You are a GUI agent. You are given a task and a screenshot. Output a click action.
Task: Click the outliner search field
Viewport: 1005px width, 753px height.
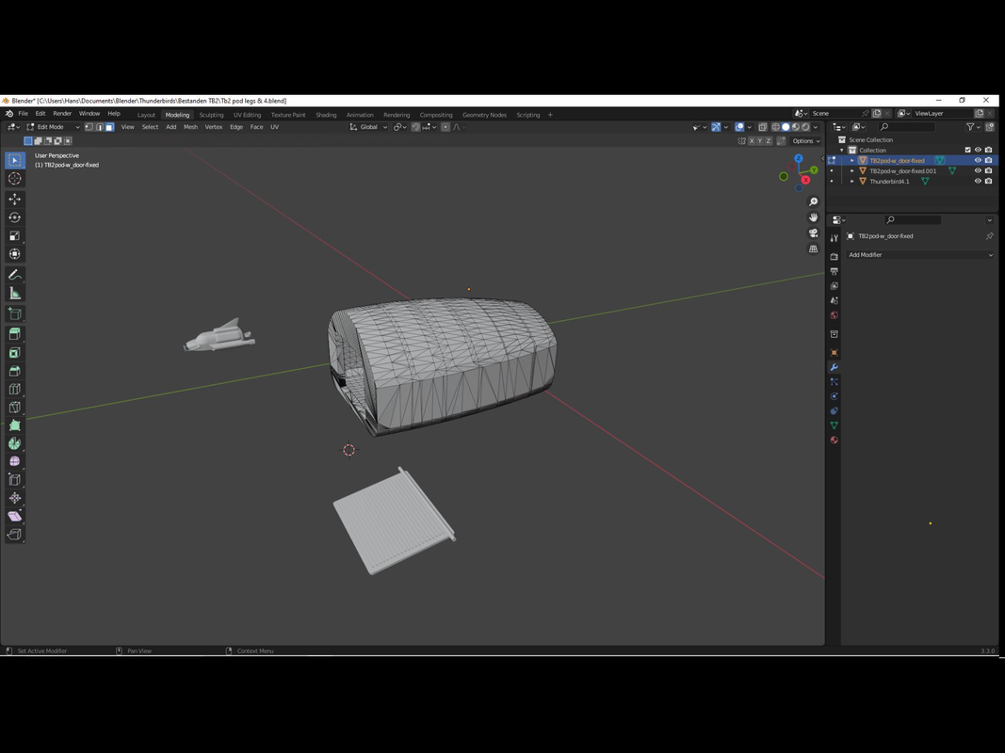click(906, 127)
